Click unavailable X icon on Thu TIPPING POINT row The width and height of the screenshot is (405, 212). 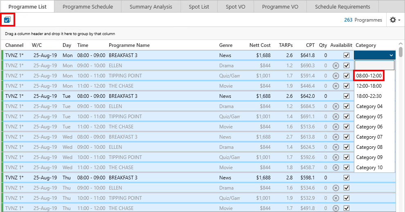coord(335,198)
